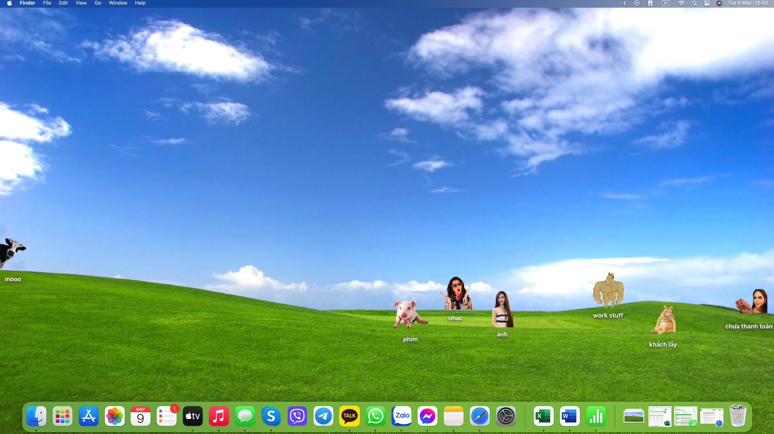
Task: Open Microsoft Word from dock
Action: (x=570, y=416)
